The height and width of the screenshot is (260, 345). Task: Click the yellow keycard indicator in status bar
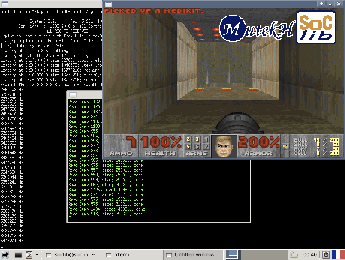tap(285, 146)
